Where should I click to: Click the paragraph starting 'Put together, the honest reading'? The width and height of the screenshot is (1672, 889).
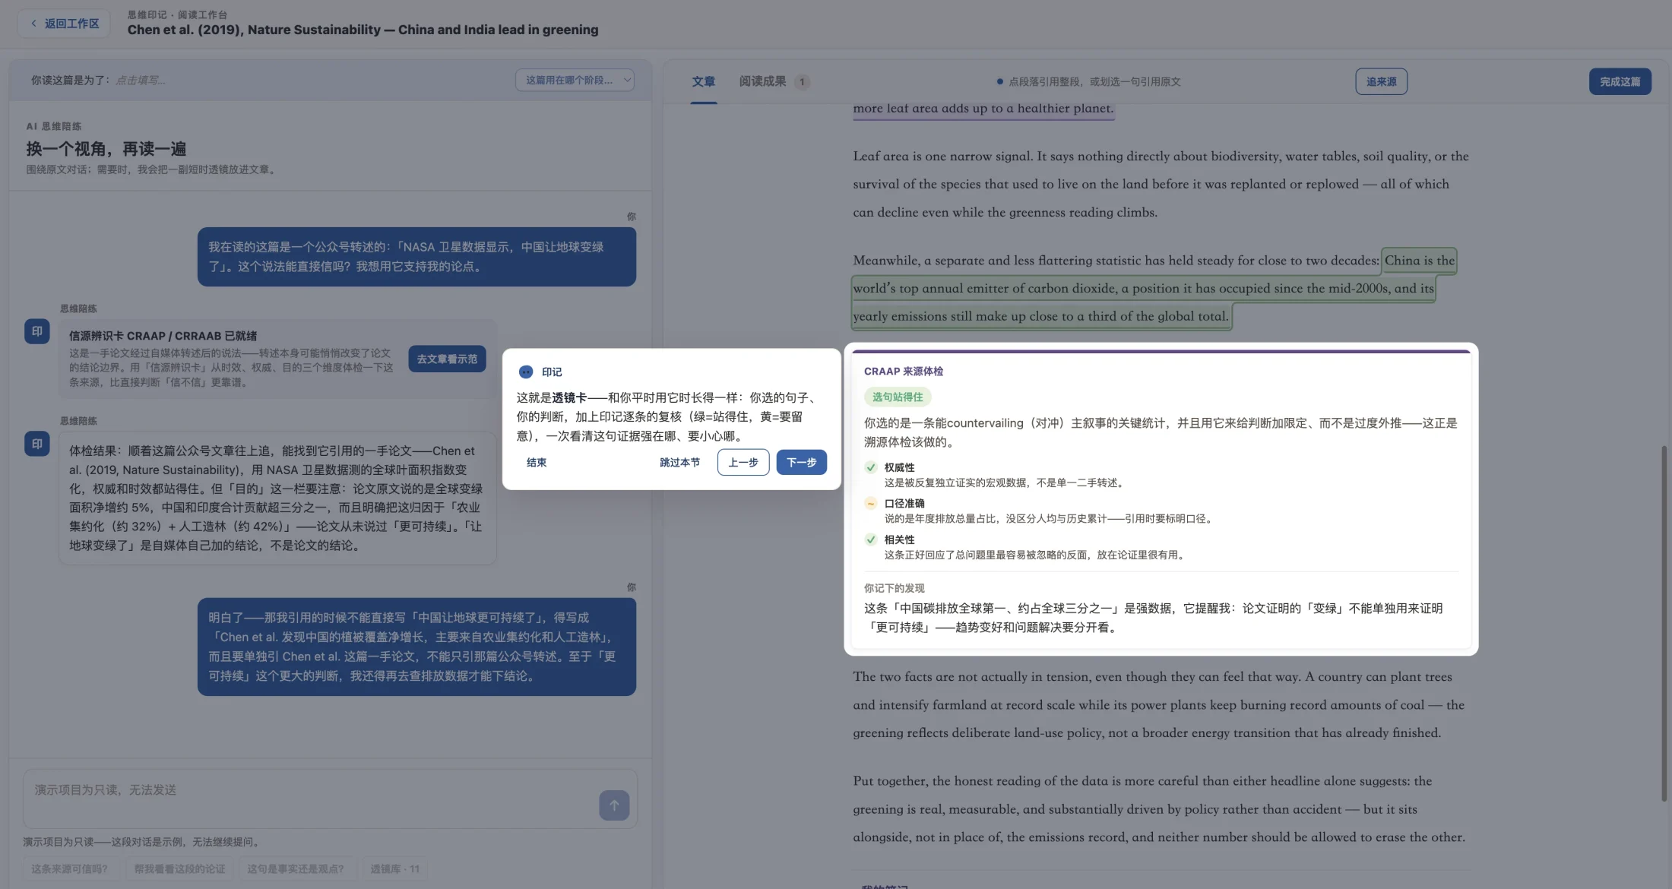[x=1159, y=809]
